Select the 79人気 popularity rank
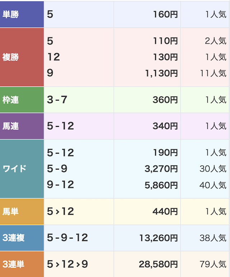The image size is (230, 277). [x=213, y=264]
